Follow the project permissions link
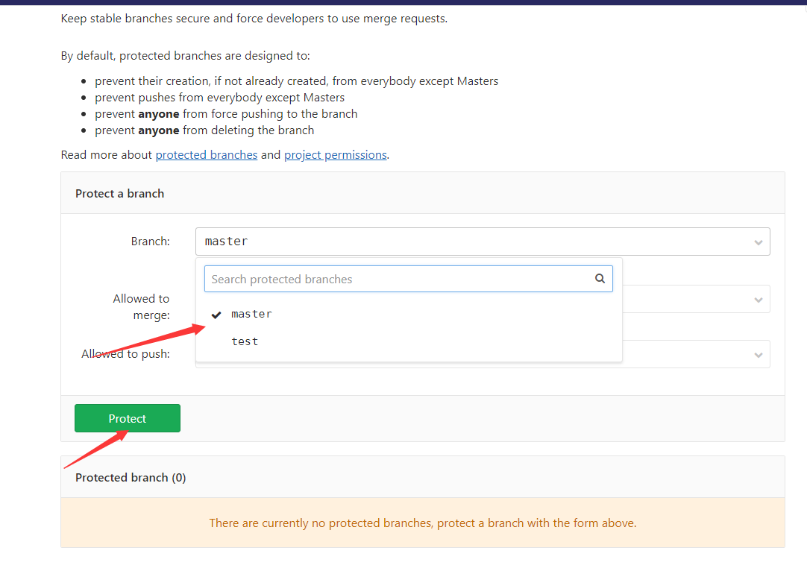 [335, 155]
